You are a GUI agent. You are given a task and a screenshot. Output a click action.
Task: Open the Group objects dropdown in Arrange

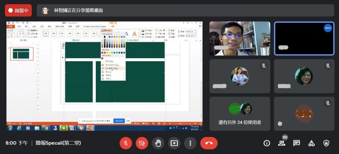pos(172,34)
